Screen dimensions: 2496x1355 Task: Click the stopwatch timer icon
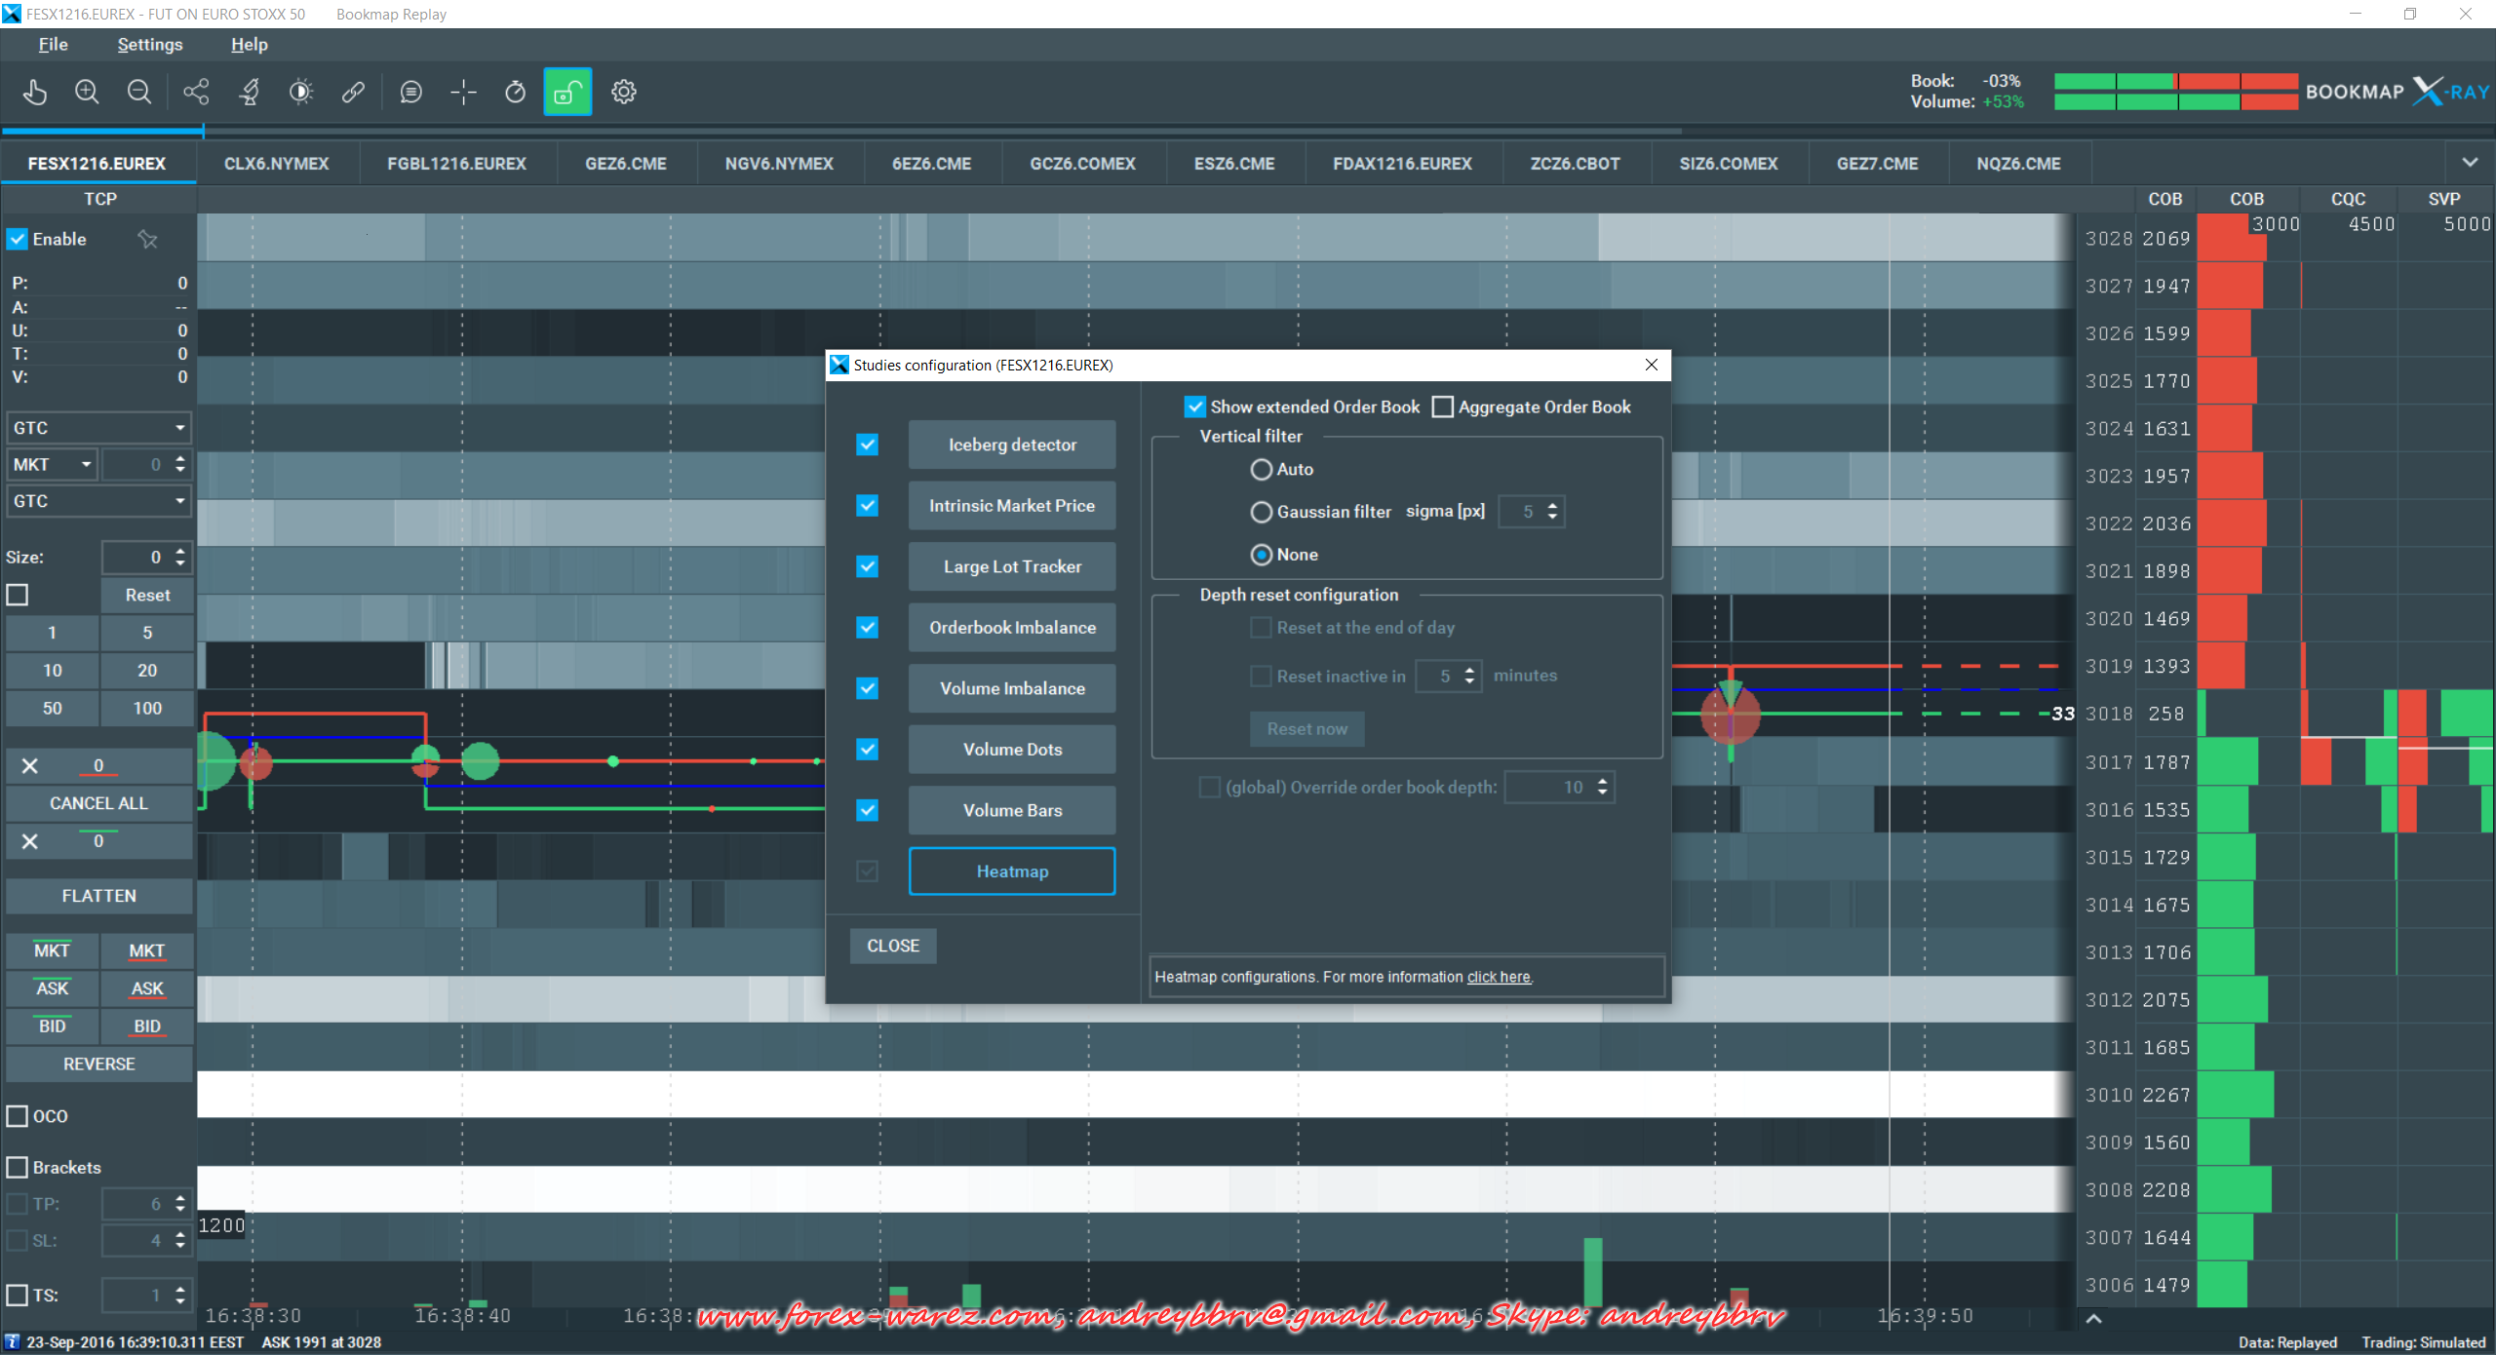click(x=515, y=93)
